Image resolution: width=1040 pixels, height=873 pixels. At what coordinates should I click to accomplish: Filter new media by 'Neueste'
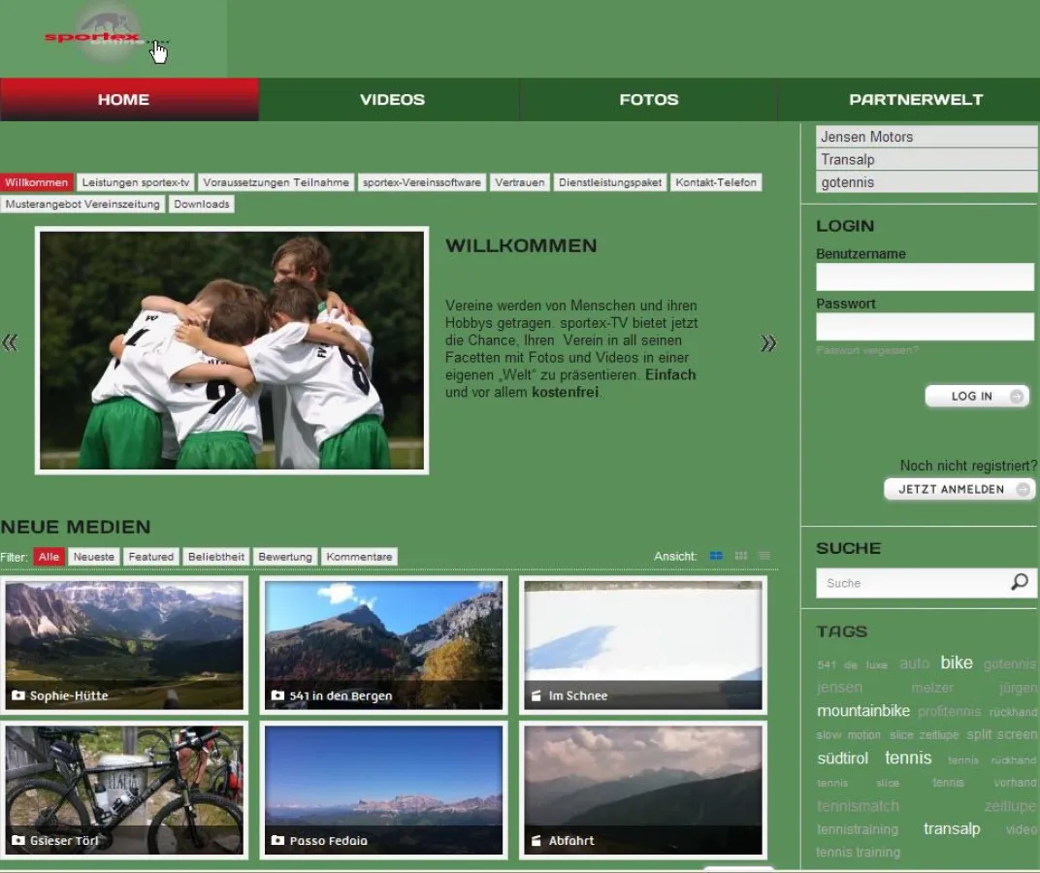coord(94,557)
